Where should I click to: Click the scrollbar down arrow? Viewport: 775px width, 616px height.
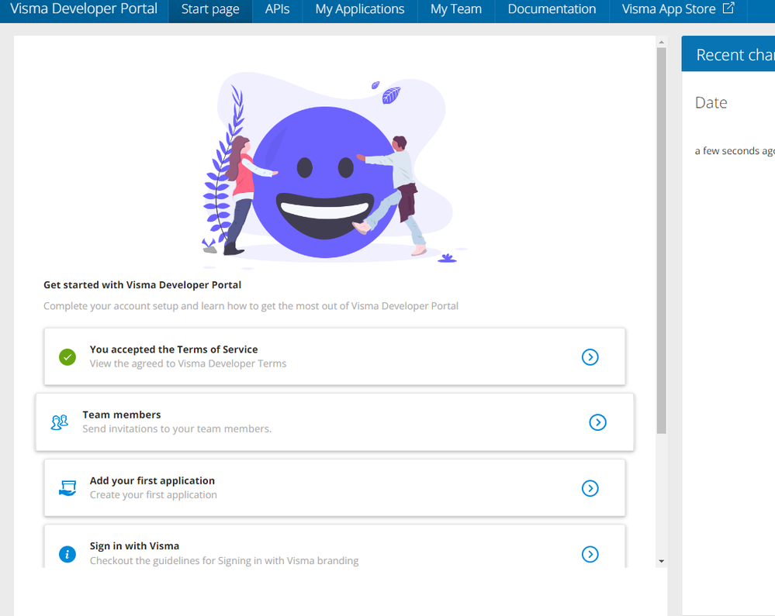tap(661, 561)
